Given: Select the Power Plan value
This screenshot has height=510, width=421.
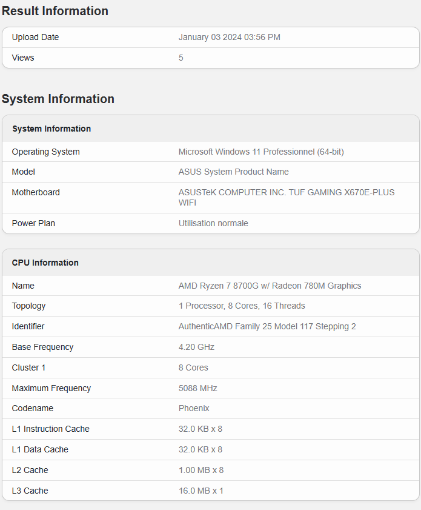Looking at the screenshot, I should tap(213, 223).
